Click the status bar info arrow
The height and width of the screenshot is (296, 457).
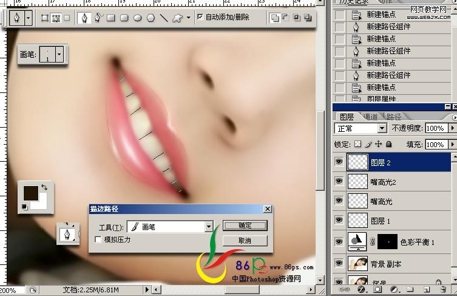coord(147,289)
